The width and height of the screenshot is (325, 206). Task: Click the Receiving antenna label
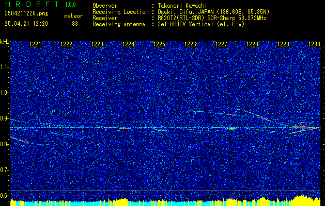point(119,24)
